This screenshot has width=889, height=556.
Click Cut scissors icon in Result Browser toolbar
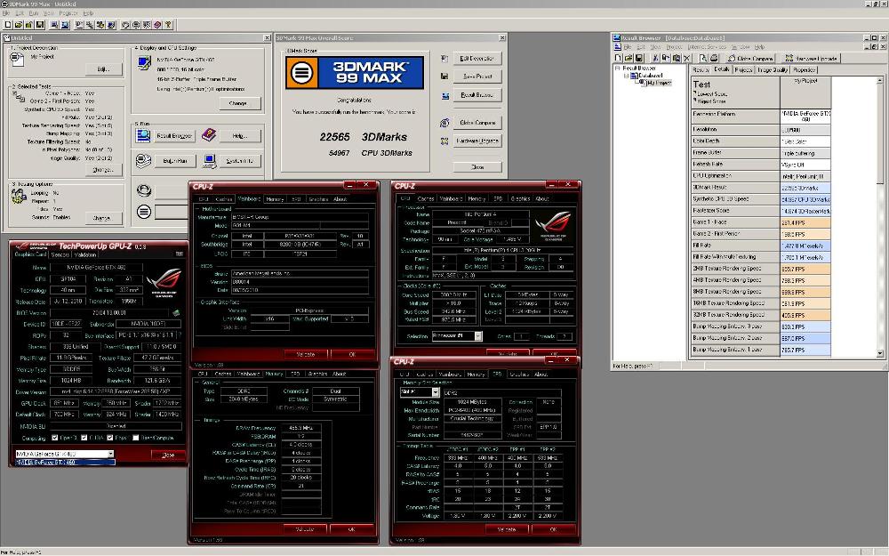tap(655, 58)
